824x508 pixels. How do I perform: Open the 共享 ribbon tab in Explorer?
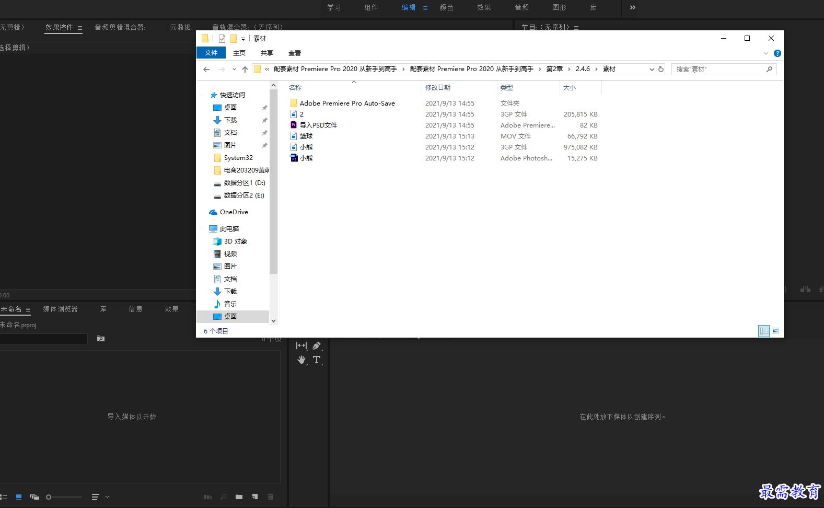[x=267, y=53]
